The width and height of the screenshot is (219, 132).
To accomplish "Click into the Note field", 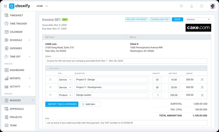I will click(x=126, y=123).
